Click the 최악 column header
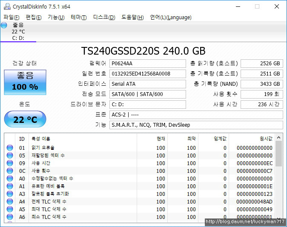The height and width of the screenshot is (227, 287). 183,139
